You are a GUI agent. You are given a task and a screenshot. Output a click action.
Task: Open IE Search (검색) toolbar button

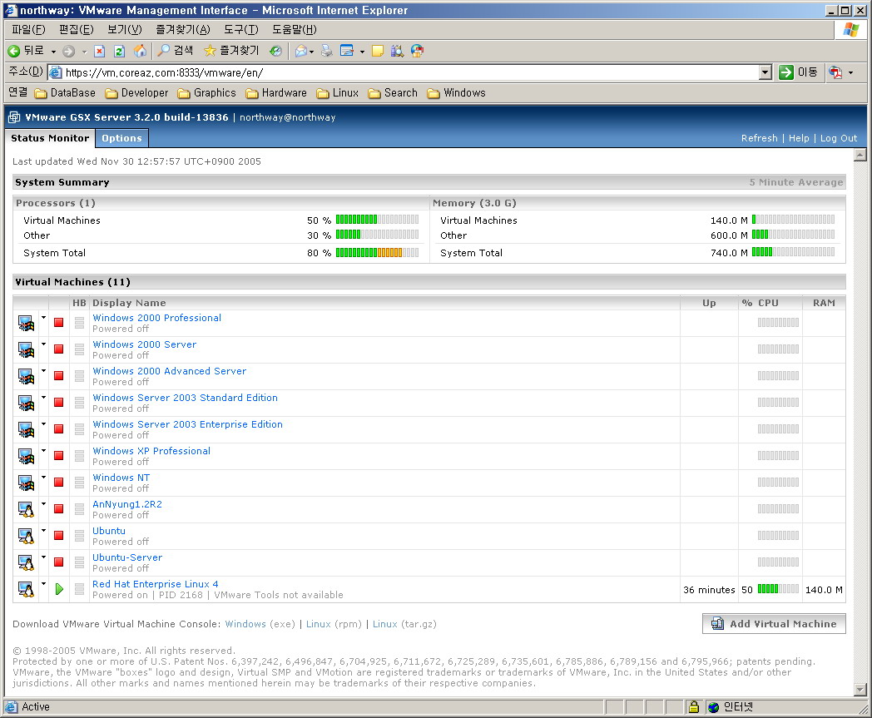point(176,51)
